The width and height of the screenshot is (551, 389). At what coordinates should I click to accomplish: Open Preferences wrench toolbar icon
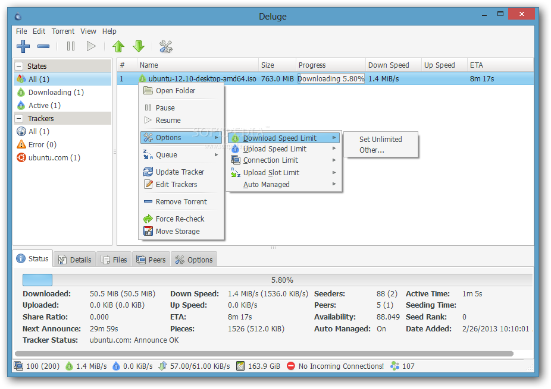pos(165,46)
